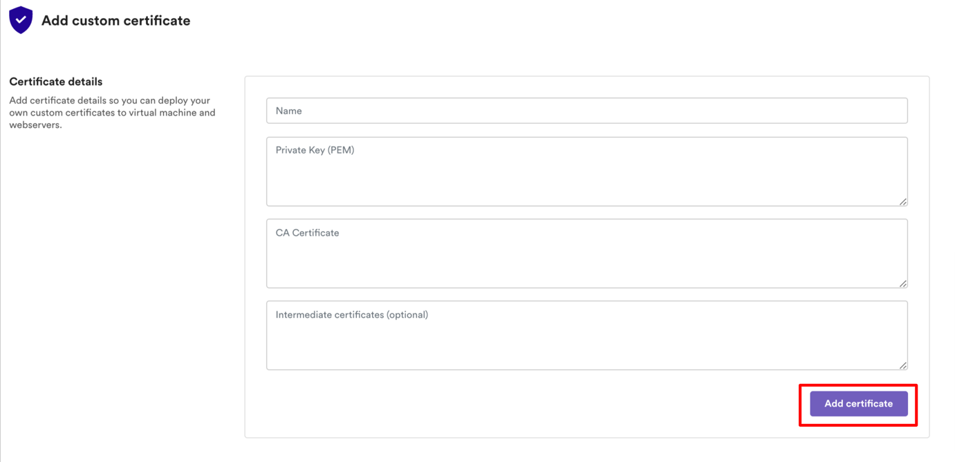Click the words virtual machine in the description
The image size is (955, 462).
[163, 113]
